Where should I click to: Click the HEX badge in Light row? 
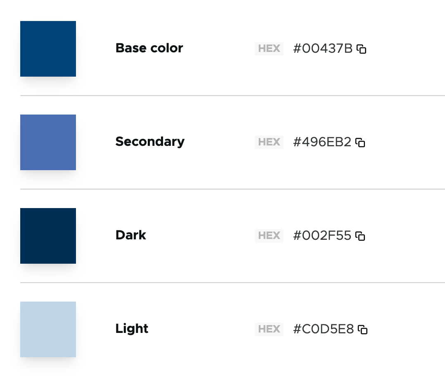point(269,329)
